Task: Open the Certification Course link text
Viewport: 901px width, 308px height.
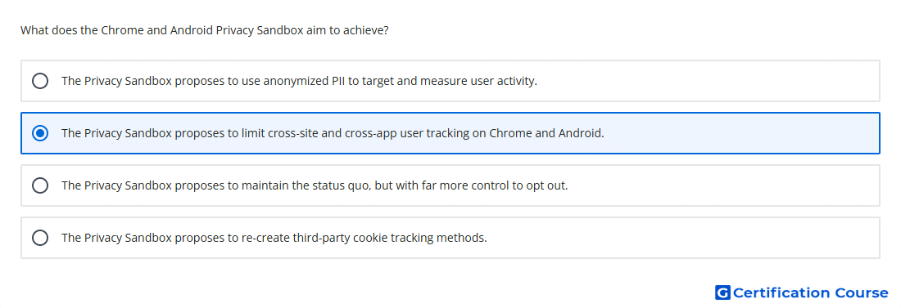Action: pyautogui.click(x=810, y=293)
